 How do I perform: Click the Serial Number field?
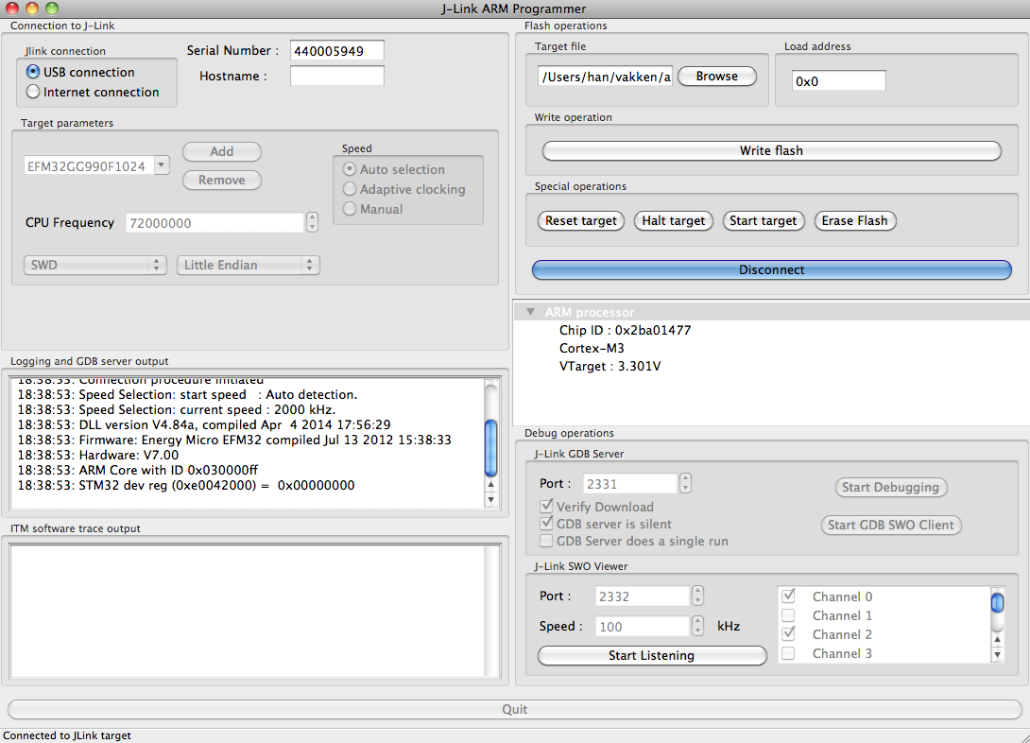[337, 51]
